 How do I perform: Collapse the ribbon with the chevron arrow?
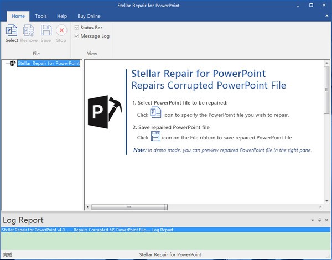[326, 17]
